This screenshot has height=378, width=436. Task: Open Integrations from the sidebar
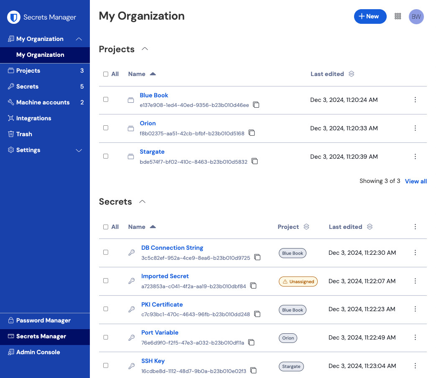coord(33,118)
